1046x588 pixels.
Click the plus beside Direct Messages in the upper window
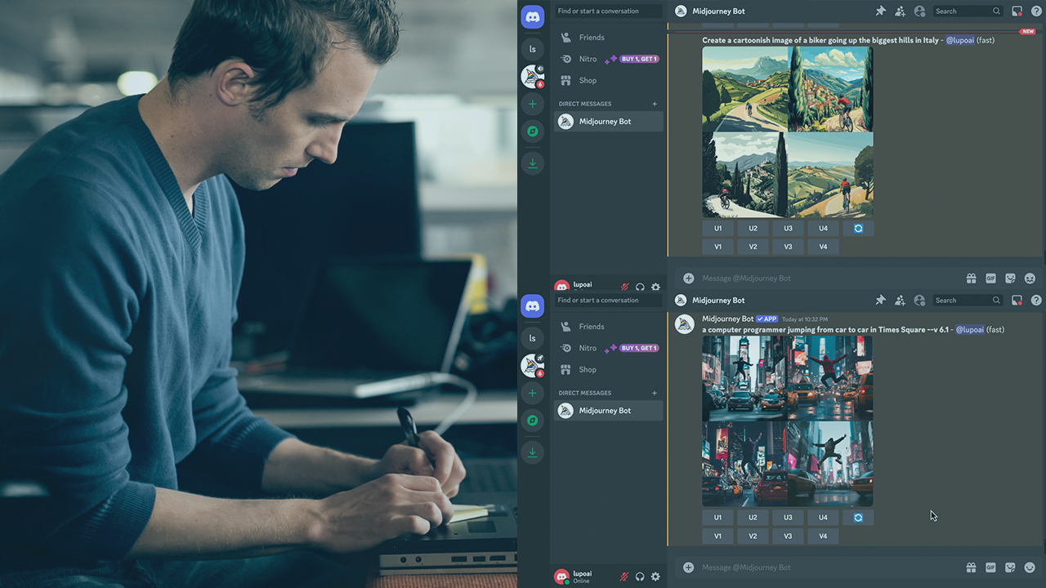click(655, 104)
